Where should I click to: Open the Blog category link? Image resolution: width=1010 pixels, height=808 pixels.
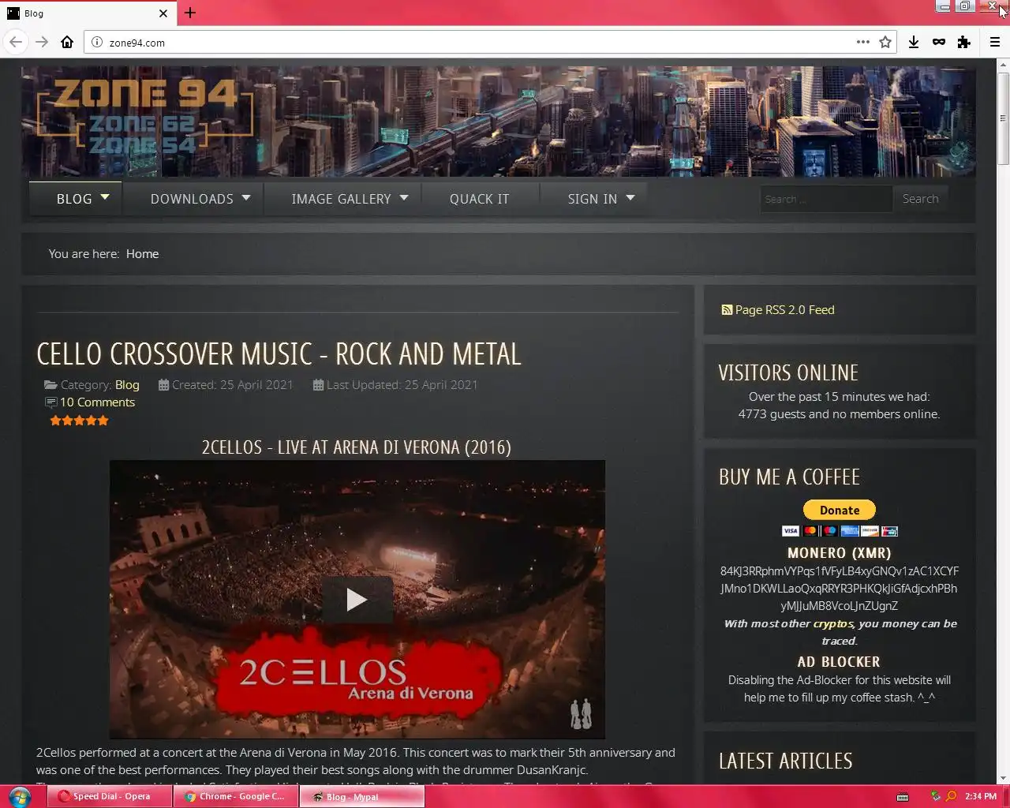tap(127, 385)
